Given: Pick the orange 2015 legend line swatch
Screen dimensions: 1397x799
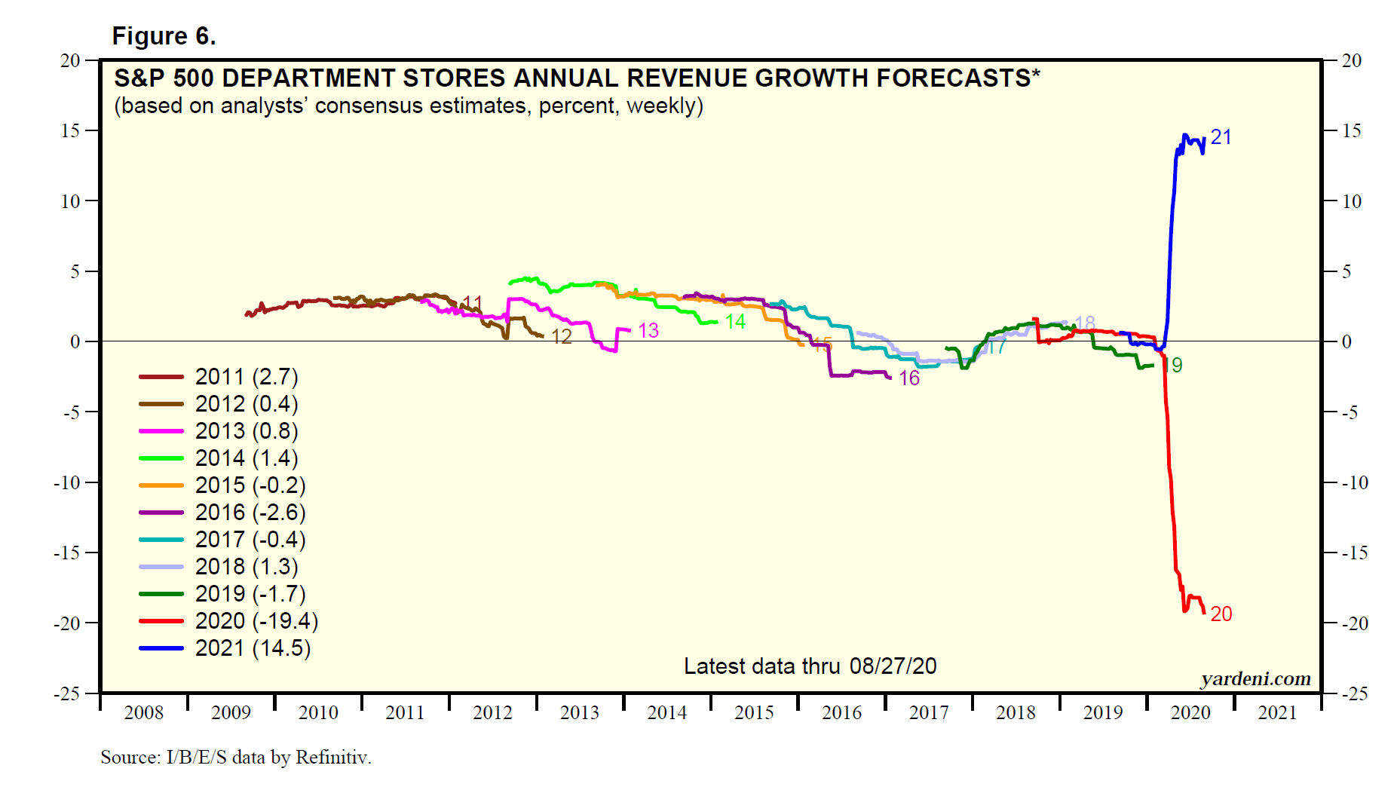Looking at the screenshot, I should pyautogui.click(x=161, y=485).
